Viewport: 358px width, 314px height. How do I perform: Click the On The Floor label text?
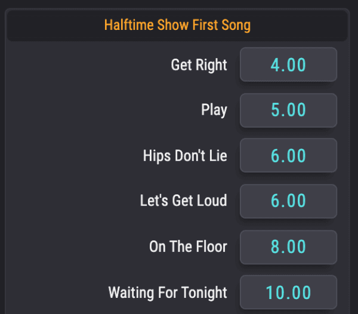pyautogui.click(x=188, y=246)
